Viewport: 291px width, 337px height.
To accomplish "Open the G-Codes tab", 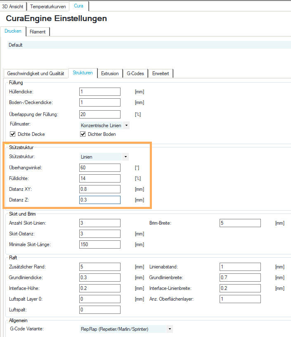I will tap(135, 74).
